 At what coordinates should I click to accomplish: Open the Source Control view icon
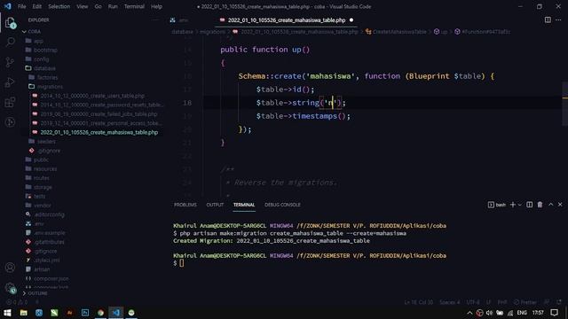tap(10, 62)
